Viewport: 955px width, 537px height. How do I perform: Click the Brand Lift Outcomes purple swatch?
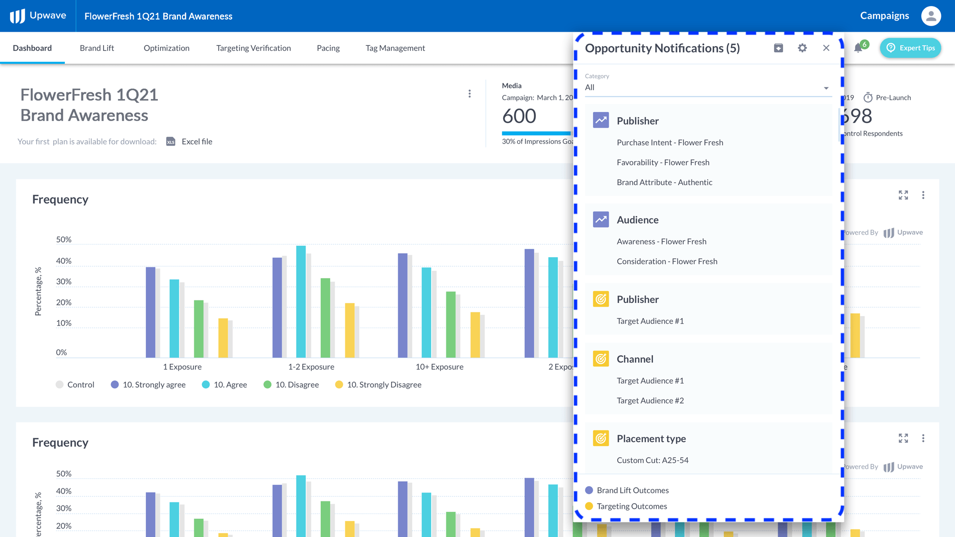(589, 490)
